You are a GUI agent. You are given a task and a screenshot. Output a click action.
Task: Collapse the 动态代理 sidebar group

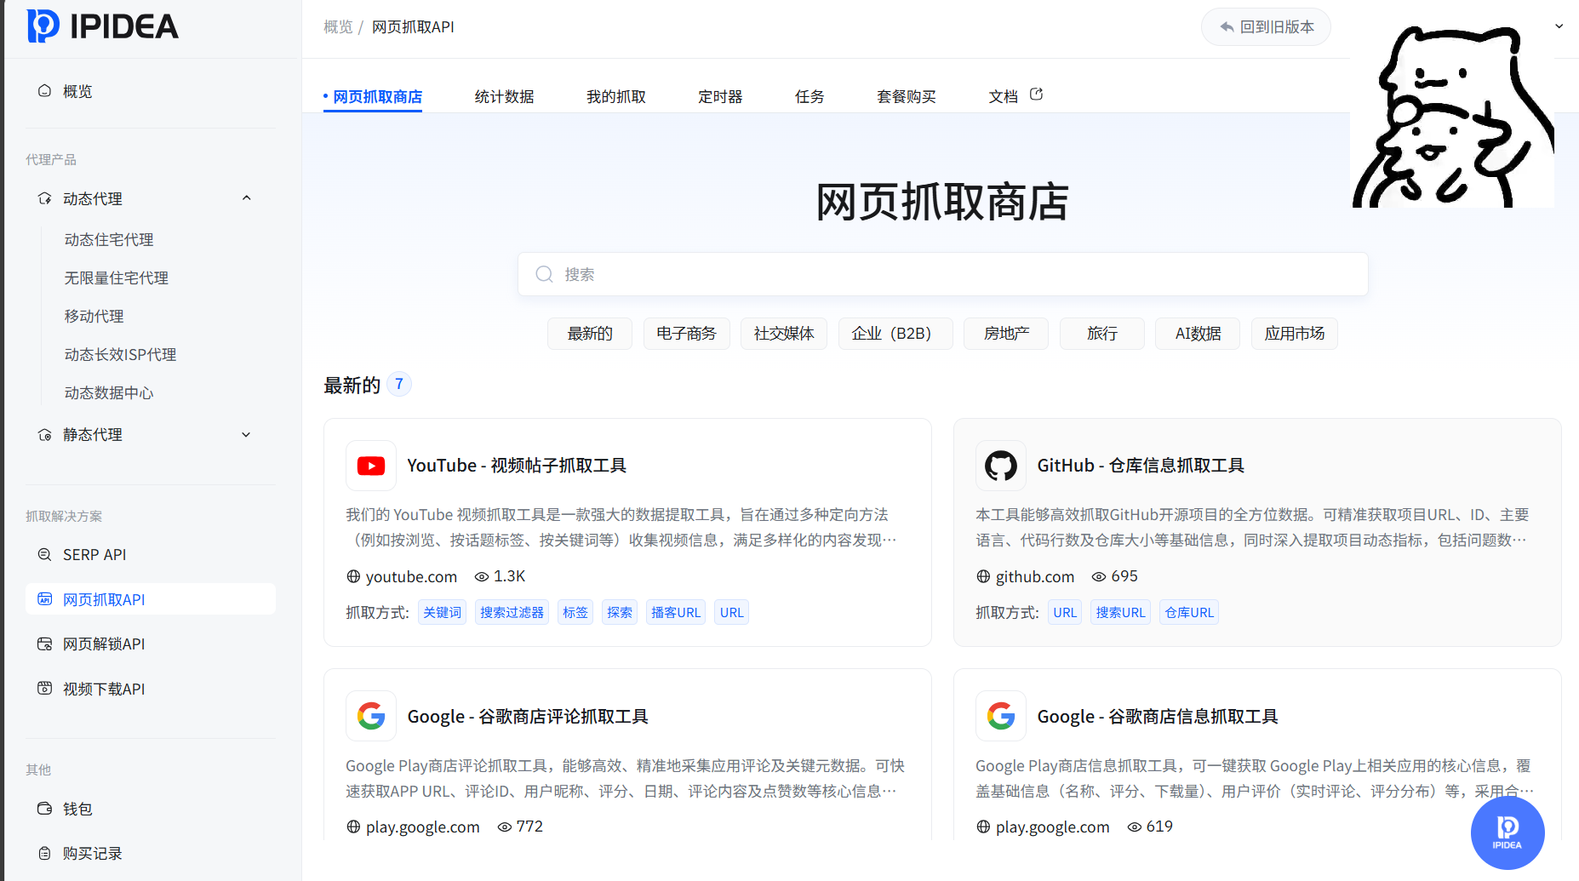pos(246,197)
